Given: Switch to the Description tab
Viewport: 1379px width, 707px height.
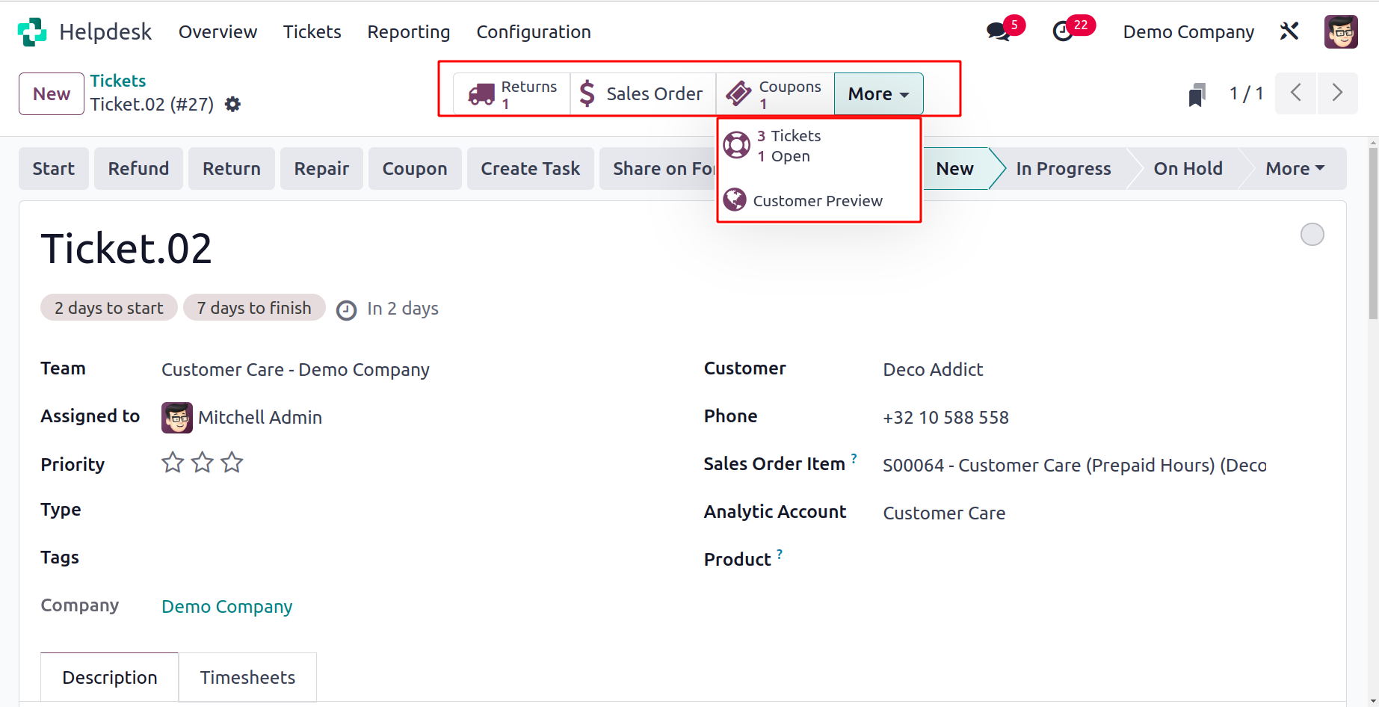Looking at the screenshot, I should pos(110,677).
